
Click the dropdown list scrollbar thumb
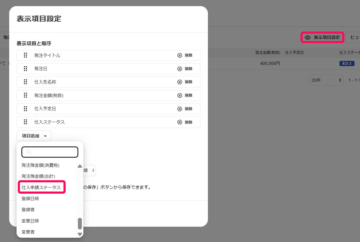pos(80,223)
